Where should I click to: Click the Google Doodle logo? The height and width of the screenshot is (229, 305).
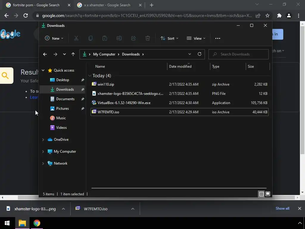coord(10,34)
